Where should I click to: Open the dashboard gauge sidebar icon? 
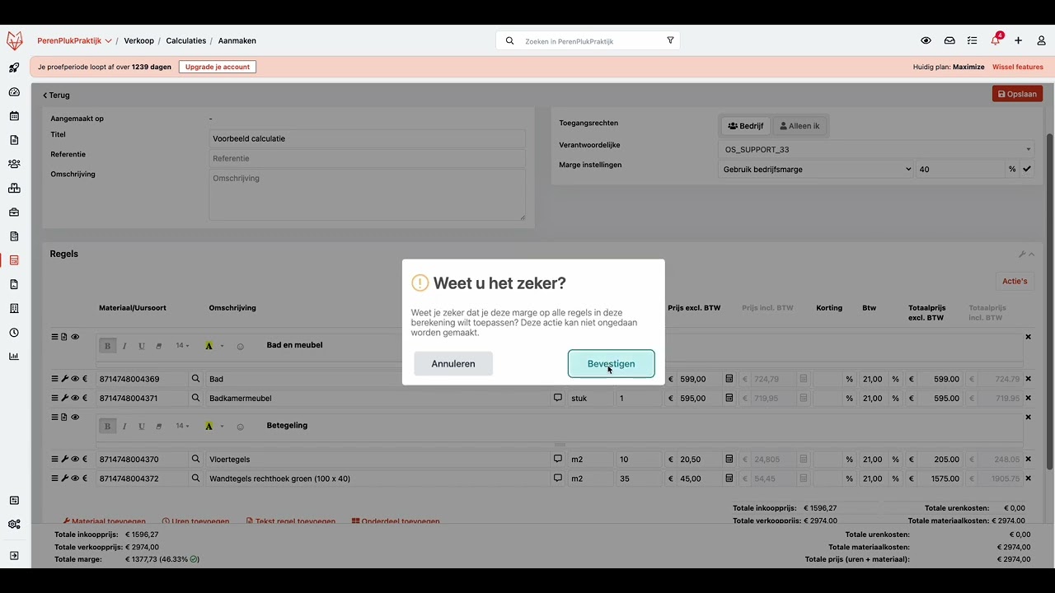[14, 92]
